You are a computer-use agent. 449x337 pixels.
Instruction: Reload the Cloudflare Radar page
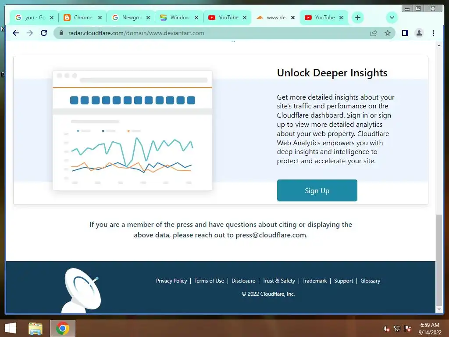pos(44,33)
